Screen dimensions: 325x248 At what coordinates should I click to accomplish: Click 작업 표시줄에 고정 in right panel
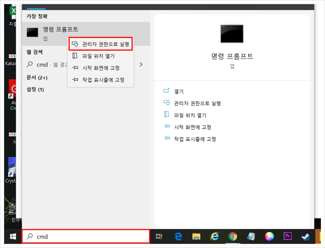click(195, 139)
